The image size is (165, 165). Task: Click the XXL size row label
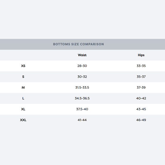coord(23,120)
